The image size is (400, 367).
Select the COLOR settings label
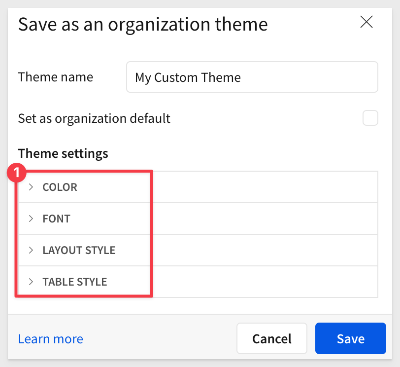(x=60, y=187)
